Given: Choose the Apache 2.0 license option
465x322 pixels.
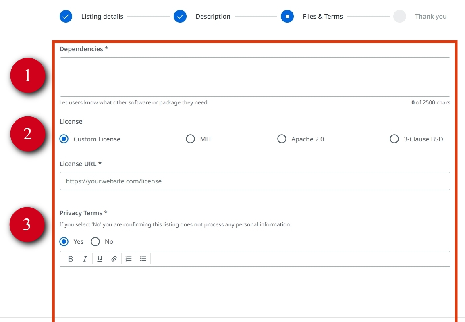Looking at the screenshot, I should coord(282,139).
